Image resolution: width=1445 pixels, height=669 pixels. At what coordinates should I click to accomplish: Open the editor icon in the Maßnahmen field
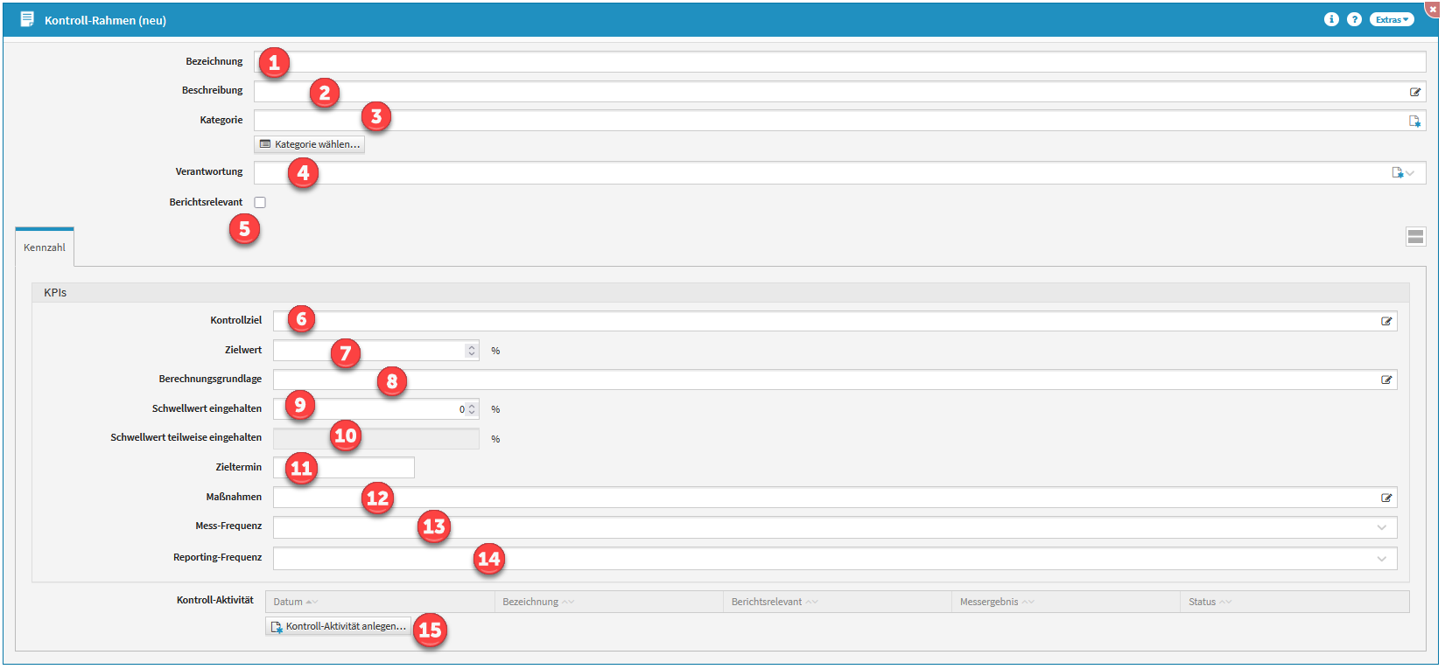[1386, 498]
